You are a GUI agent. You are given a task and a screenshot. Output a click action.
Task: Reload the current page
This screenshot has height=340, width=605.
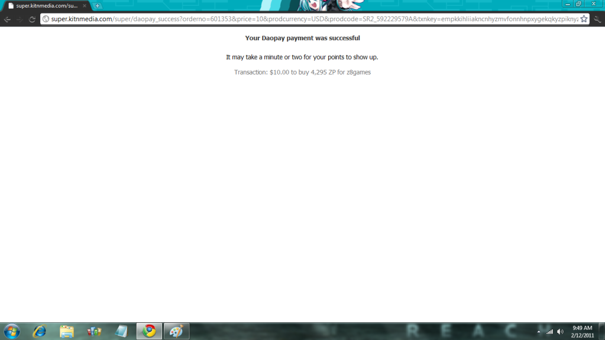[x=32, y=19]
